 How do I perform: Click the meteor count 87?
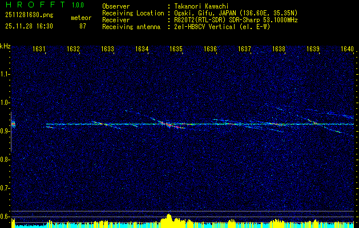tap(83, 26)
